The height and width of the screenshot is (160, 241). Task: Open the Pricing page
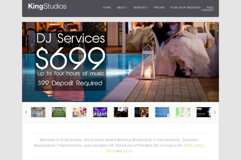[159, 8]
